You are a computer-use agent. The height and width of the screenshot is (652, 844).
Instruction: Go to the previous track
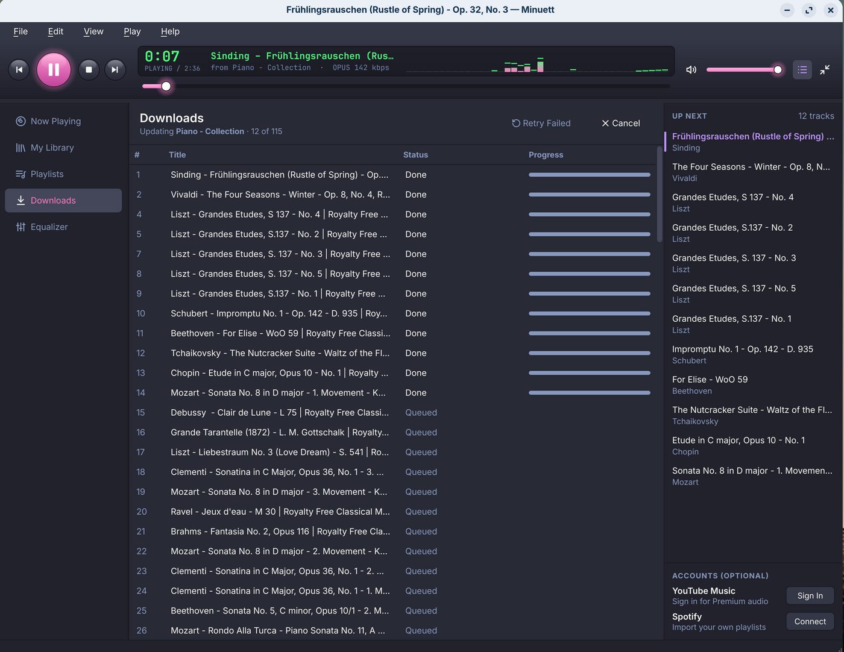click(19, 70)
